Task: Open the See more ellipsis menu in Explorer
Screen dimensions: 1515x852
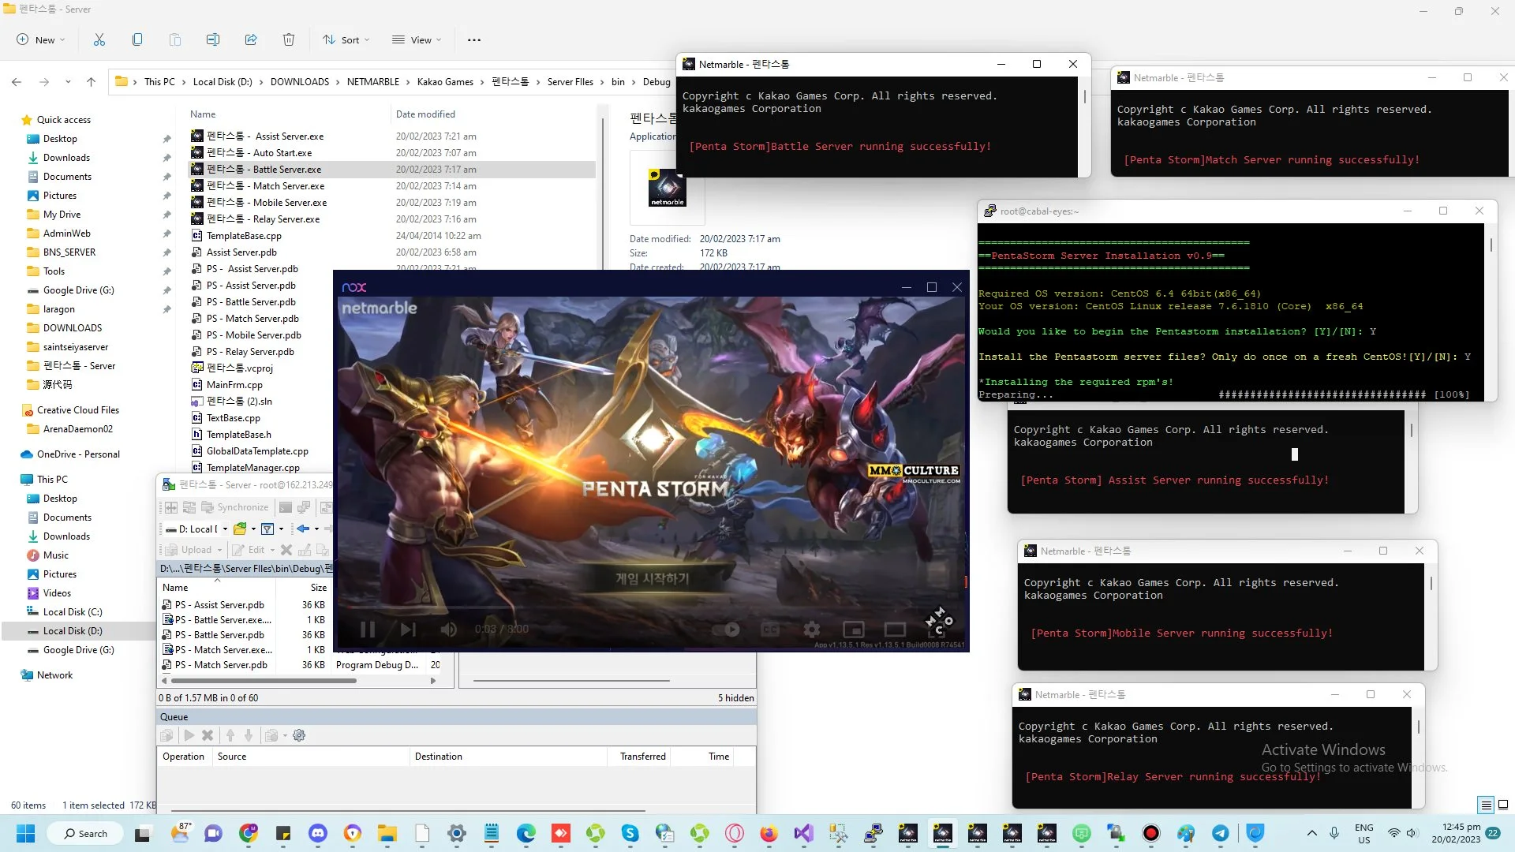Action: [x=474, y=40]
